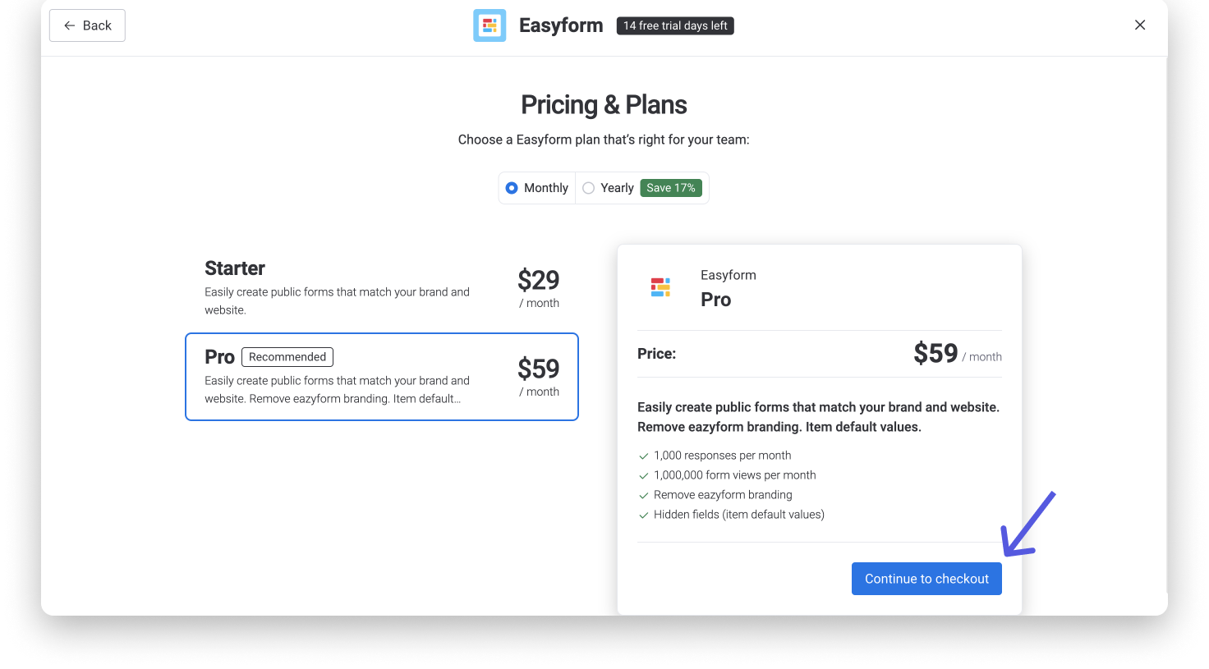Screen dimensions: 1209x669
Task: Choose the Starter plan option
Action: 382,288
